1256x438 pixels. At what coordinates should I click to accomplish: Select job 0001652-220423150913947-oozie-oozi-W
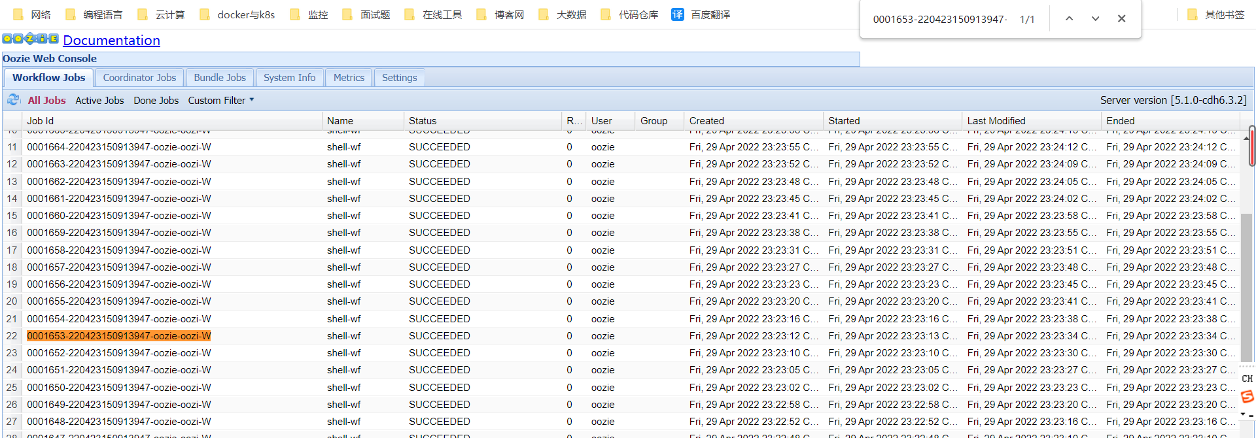click(x=119, y=352)
